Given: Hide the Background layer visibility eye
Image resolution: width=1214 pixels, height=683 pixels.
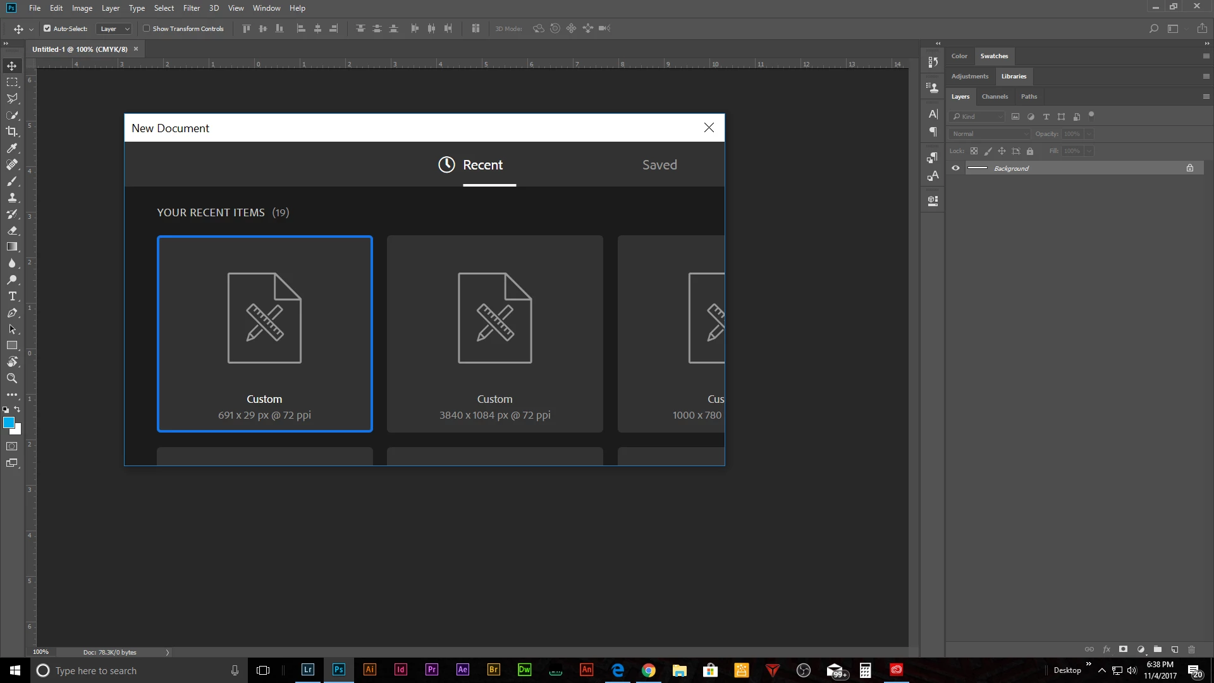Looking at the screenshot, I should point(956,168).
